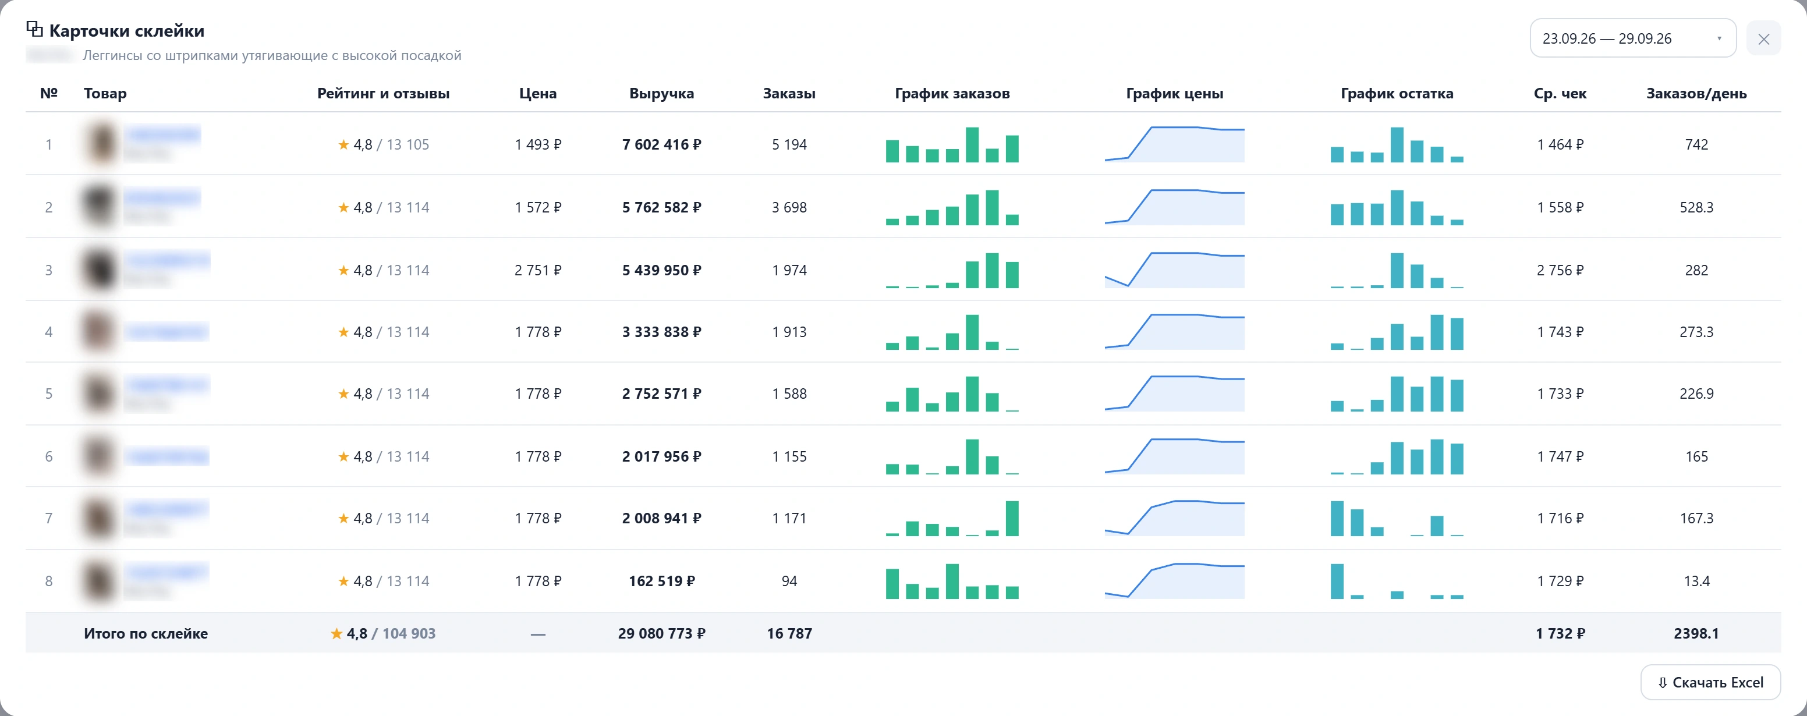The image size is (1807, 716).
Task: Click the orders bar chart for row 1
Action: pos(952,144)
